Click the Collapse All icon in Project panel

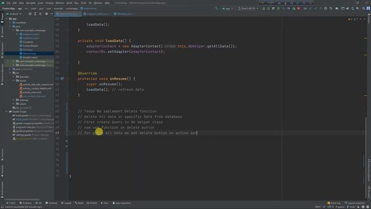(40, 14)
